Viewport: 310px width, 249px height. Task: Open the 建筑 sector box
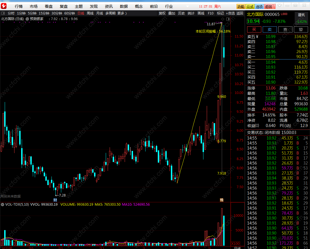(x=301, y=18)
